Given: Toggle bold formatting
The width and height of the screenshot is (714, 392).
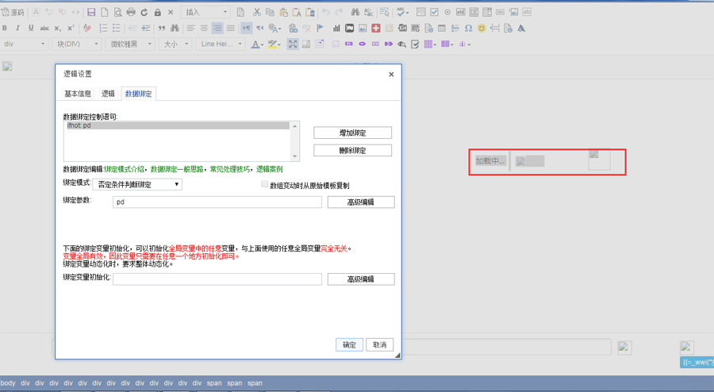Looking at the screenshot, I should [6, 28].
